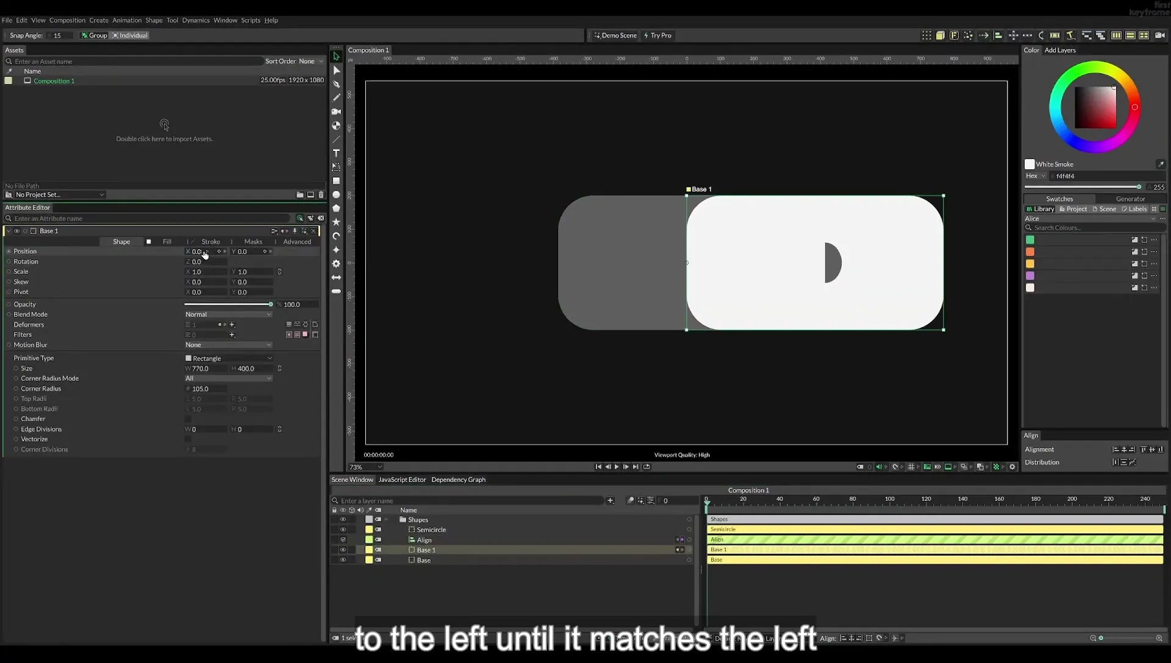Open Corner Radius Mode dropdown

click(x=228, y=378)
